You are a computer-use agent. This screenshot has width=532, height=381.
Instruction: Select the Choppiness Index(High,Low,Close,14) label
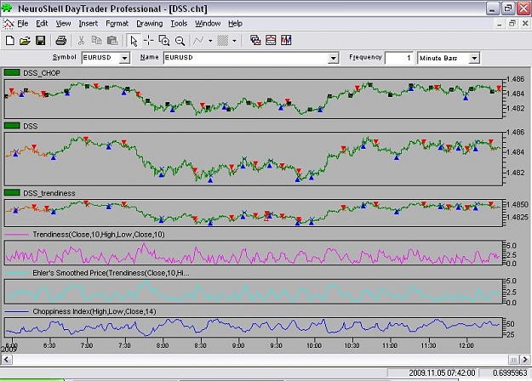pyautogui.click(x=94, y=311)
